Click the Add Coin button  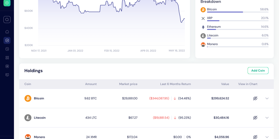point(258,71)
